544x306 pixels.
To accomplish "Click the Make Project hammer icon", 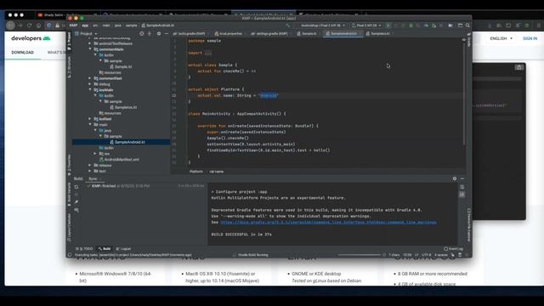I will [x=287, y=25].
